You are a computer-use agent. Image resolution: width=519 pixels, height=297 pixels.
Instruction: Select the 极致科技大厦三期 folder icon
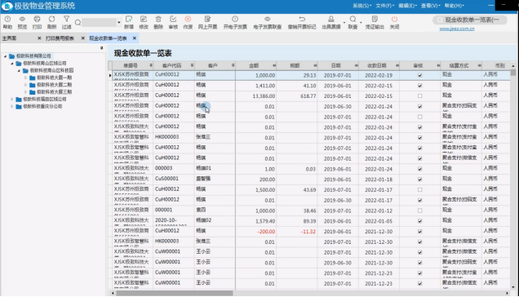click(33, 92)
